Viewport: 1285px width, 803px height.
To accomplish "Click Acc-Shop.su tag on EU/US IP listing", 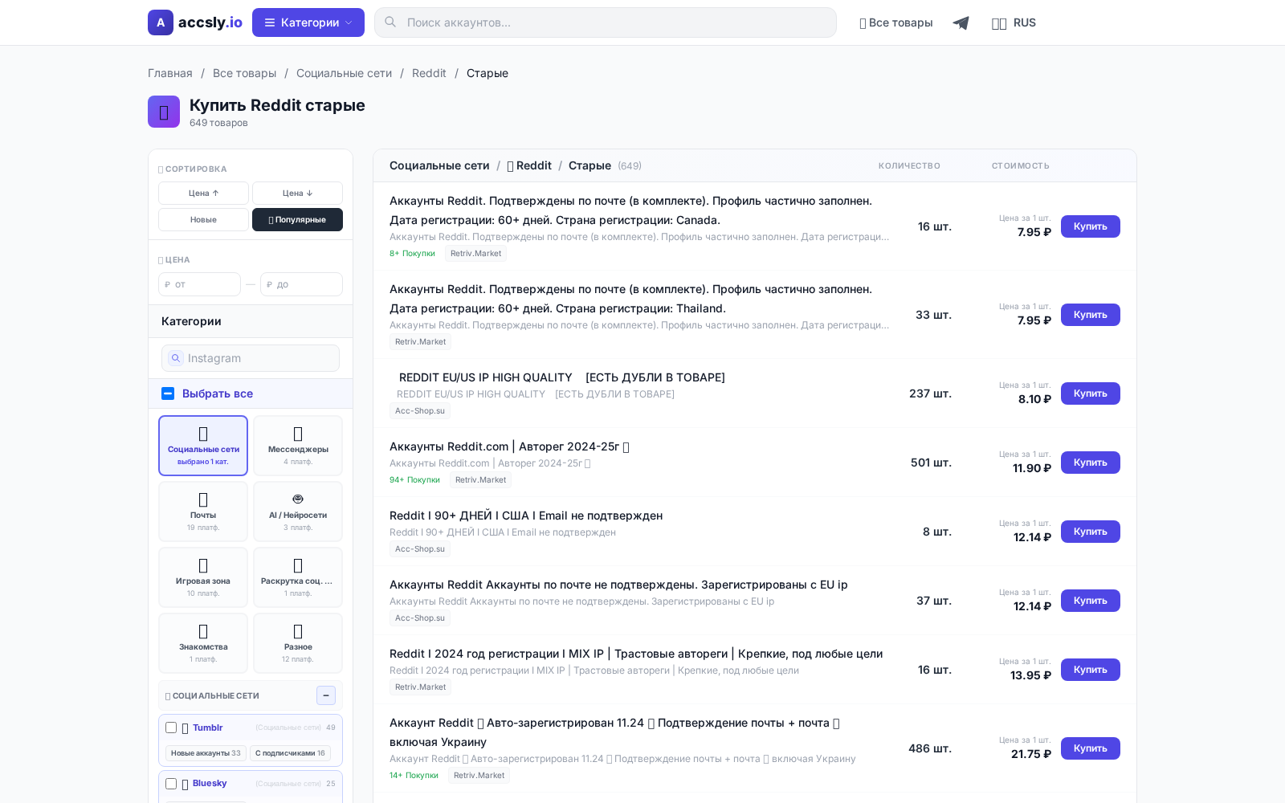I will [x=420, y=411].
